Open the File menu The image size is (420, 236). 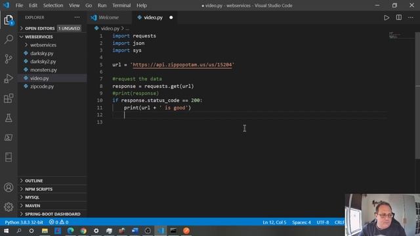coord(19,5)
